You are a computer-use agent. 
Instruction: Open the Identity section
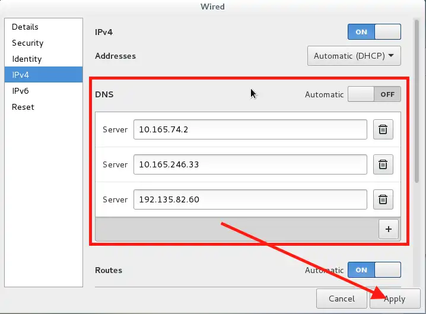click(43, 59)
